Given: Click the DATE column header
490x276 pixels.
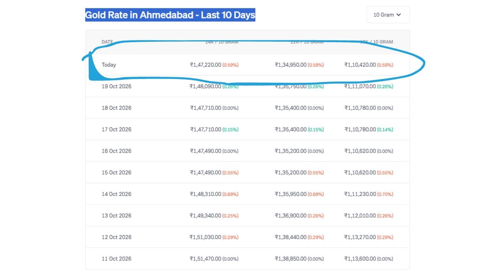Looking at the screenshot, I should pos(107,42).
